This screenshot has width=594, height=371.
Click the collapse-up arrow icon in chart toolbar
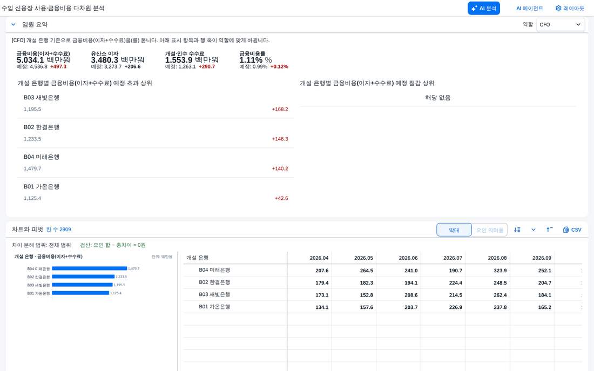[x=549, y=230]
